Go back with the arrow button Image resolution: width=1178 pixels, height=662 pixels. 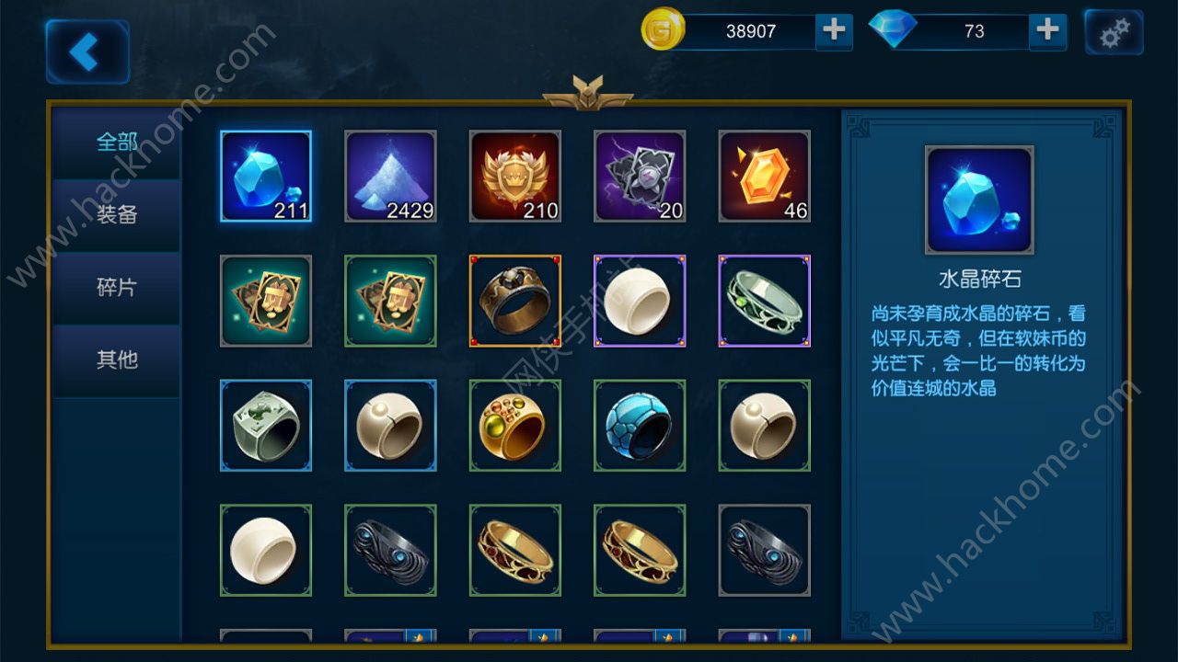[87, 51]
